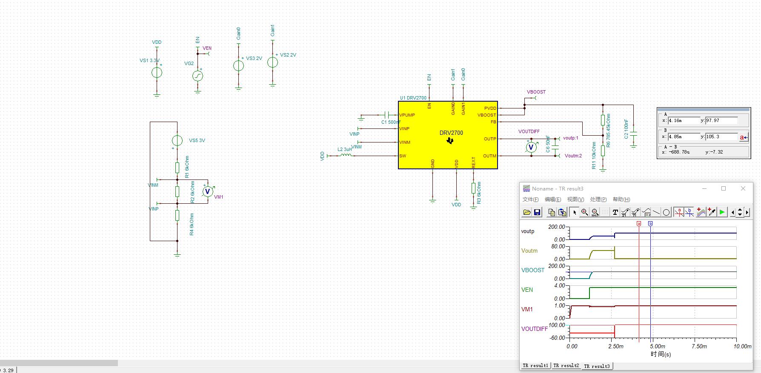This screenshot has width=761, height=373.
Task: Click the Save diskette icon in result window
Action: pos(537,212)
